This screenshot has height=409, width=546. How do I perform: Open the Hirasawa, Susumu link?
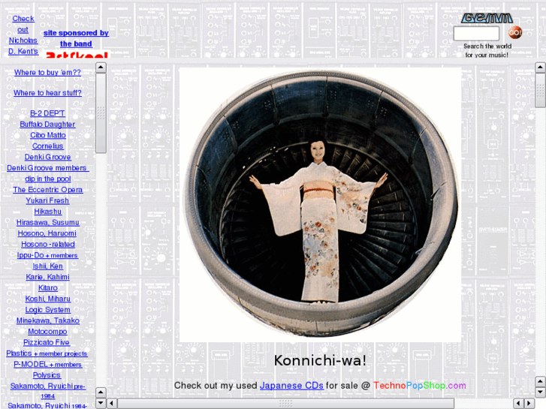48,222
